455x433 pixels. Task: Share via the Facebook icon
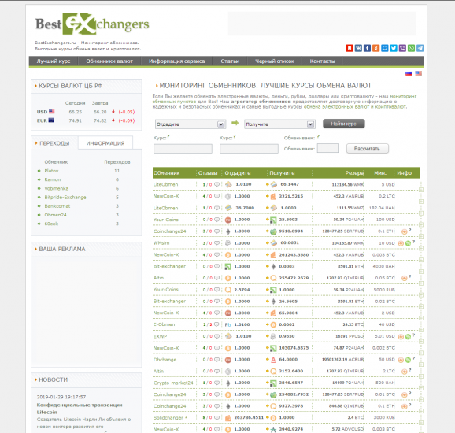click(367, 48)
